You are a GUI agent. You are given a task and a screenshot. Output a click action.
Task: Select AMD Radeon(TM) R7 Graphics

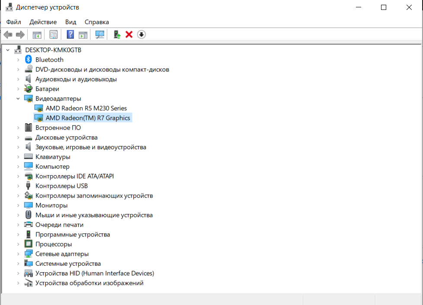click(x=88, y=118)
